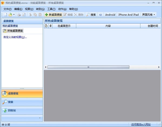Click the 自定义当前视图 link
This screenshot has height=127, width=162.
coord(15,37)
